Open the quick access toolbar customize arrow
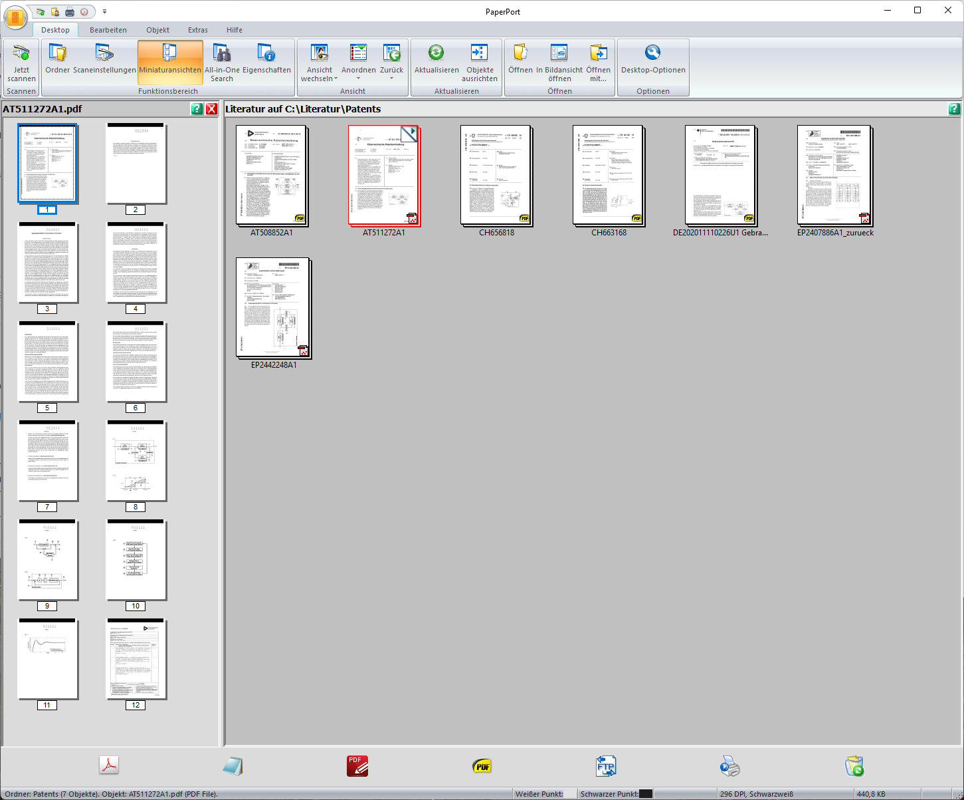The height and width of the screenshot is (800, 964). pos(104,12)
